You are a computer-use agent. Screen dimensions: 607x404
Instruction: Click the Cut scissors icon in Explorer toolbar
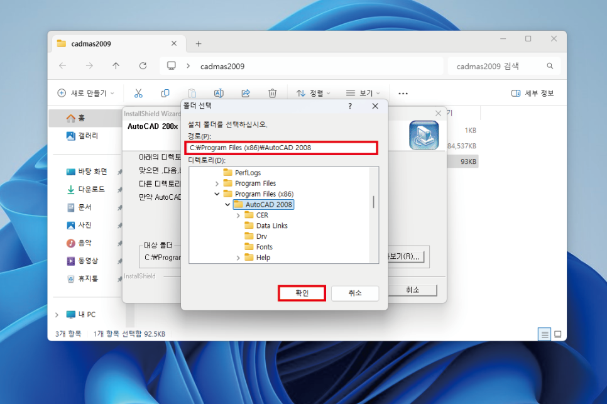[x=138, y=93]
